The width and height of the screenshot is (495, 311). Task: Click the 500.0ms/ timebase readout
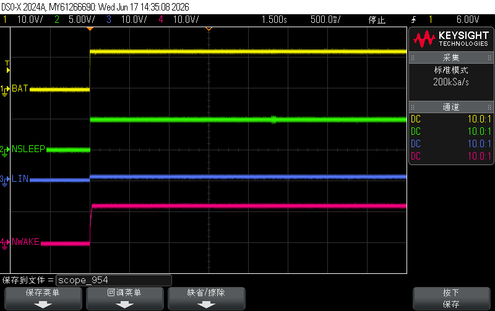click(325, 20)
